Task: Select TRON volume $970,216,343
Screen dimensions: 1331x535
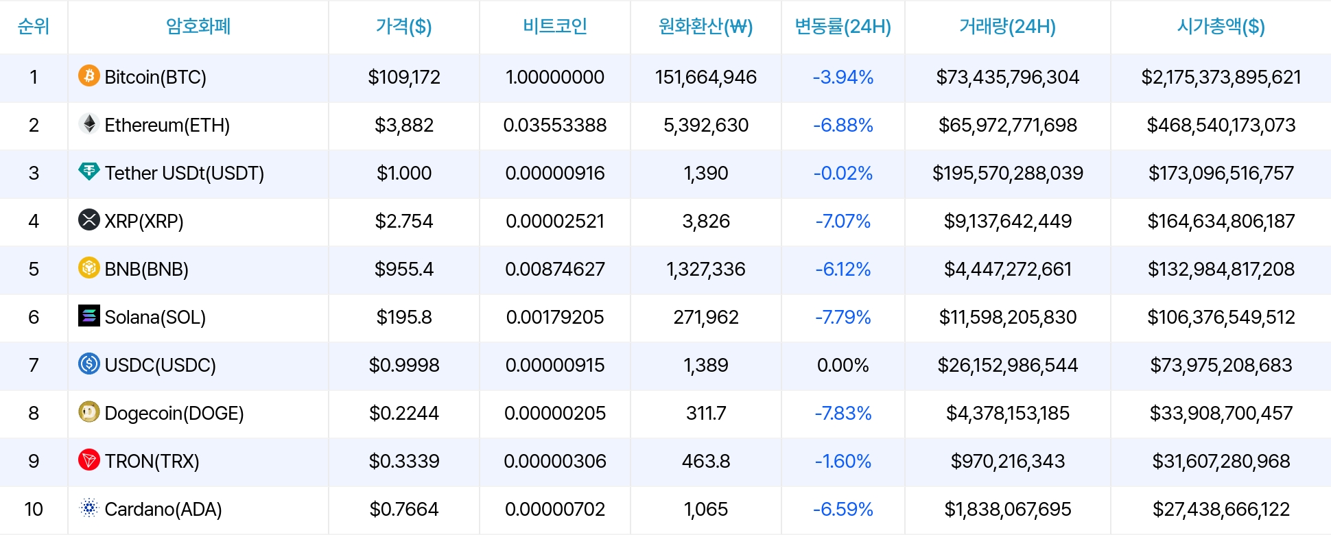Action: (x=1008, y=461)
